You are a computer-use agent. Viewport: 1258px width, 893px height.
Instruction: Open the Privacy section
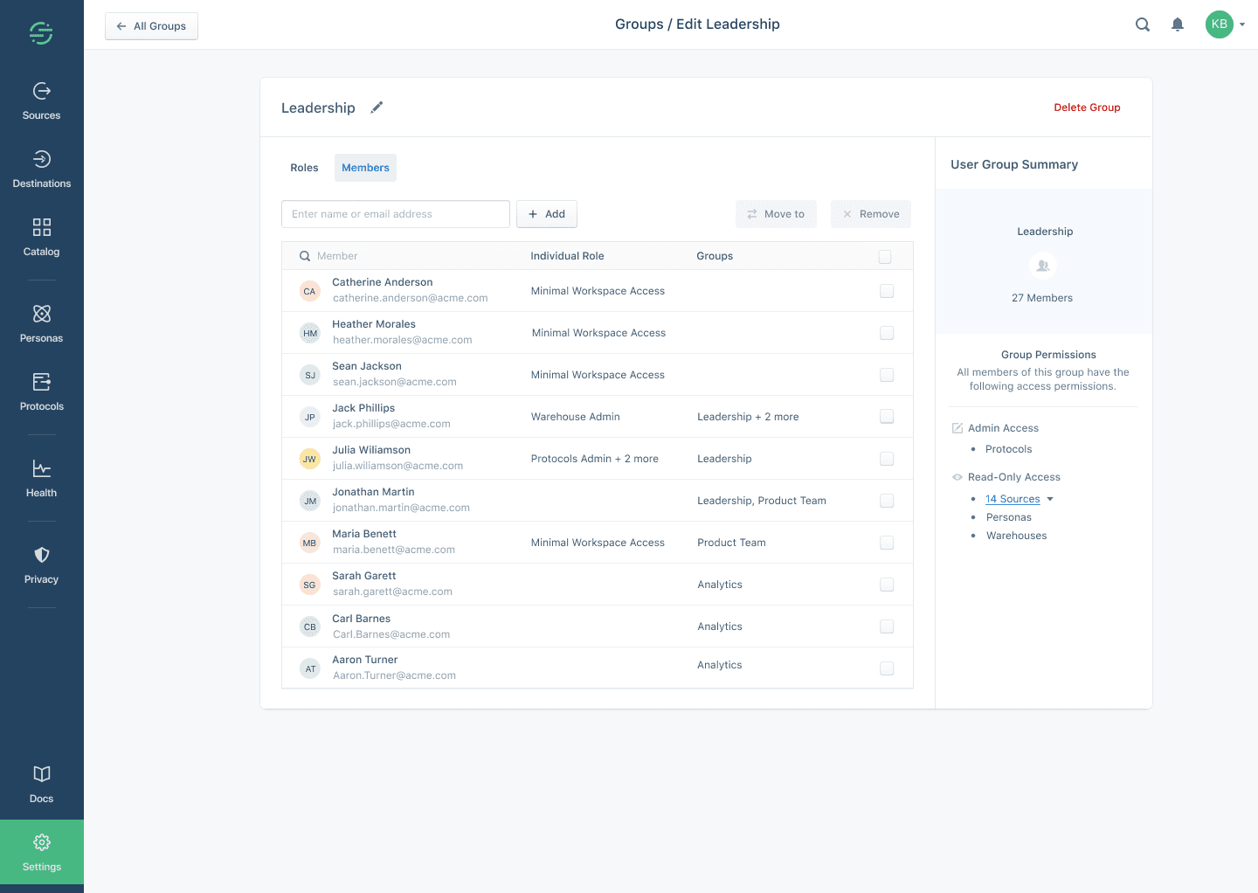click(x=41, y=563)
